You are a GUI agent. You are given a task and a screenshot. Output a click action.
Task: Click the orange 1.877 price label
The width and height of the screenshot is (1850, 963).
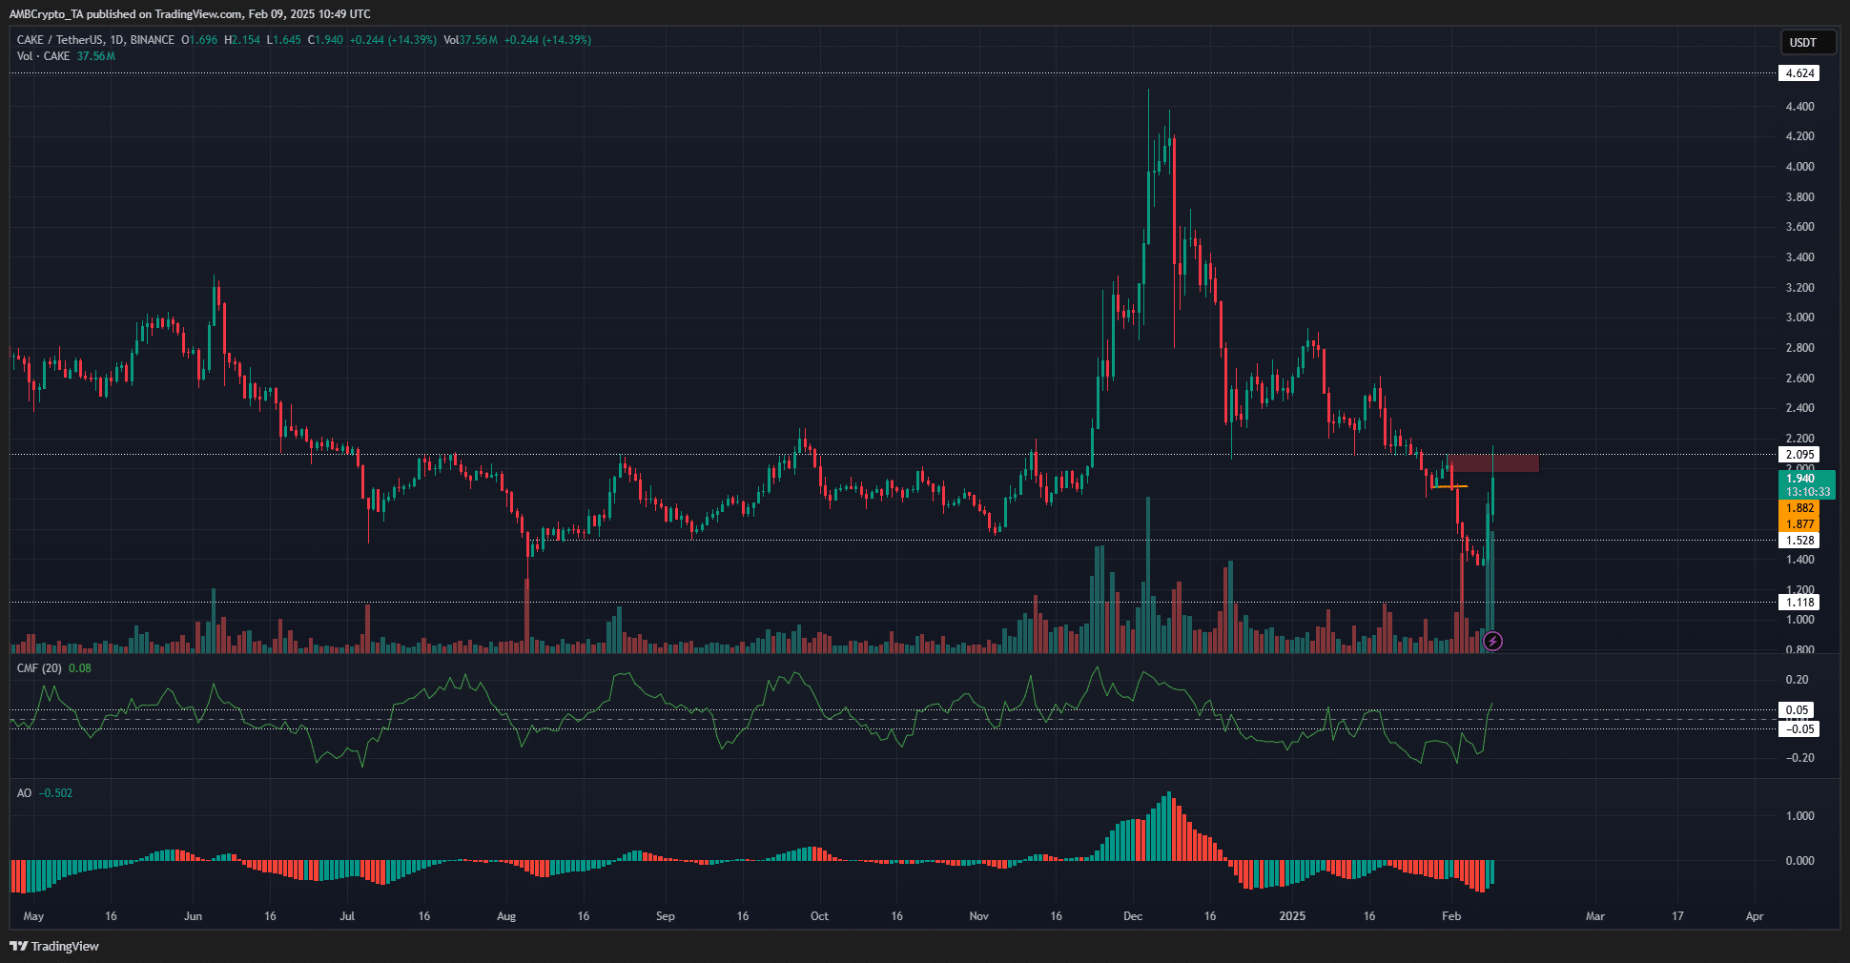point(1799,524)
